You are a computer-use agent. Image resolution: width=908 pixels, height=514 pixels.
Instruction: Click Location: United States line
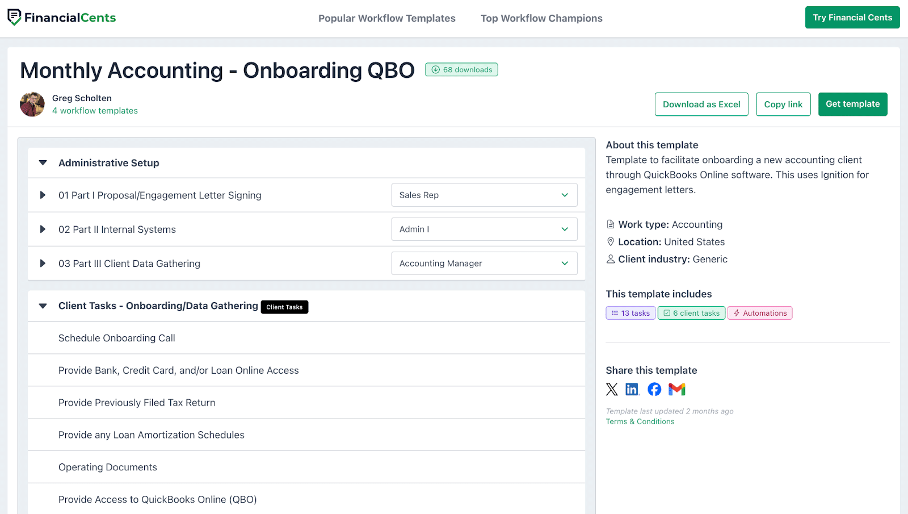pos(666,242)
